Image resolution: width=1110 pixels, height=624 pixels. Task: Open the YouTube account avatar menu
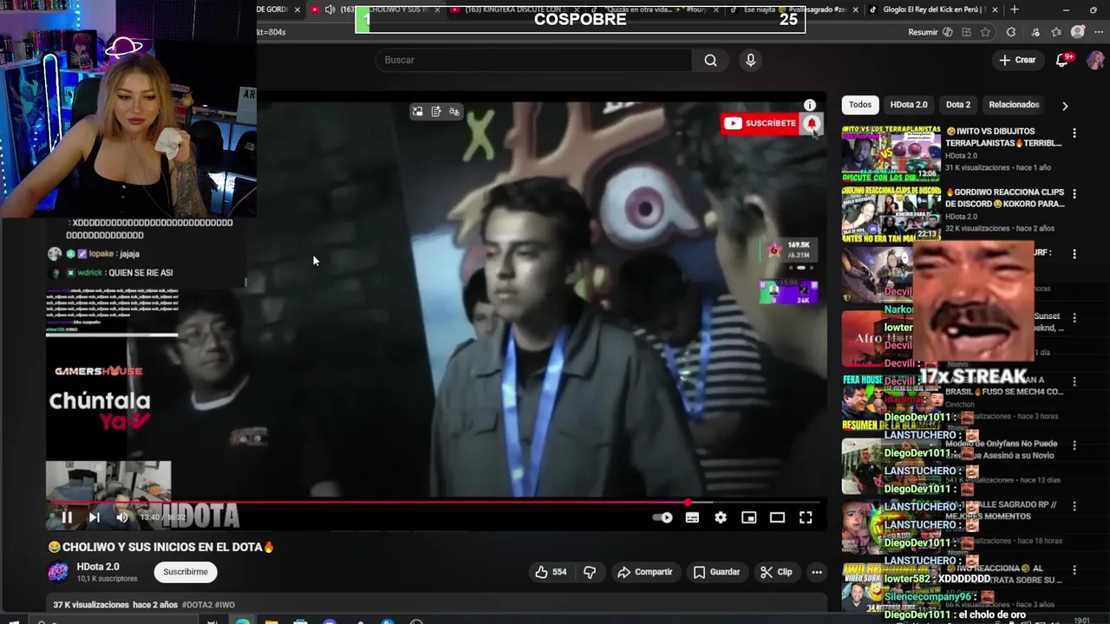[1095, 60]
